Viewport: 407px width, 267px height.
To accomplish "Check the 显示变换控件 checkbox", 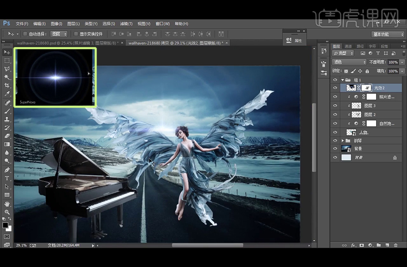I will point(76,34).
